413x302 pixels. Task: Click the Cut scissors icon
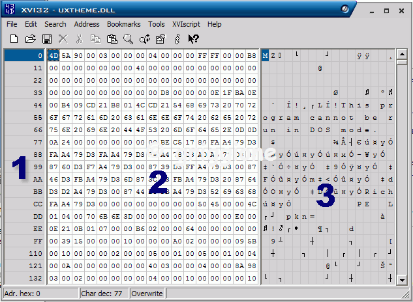click(79, 39)
